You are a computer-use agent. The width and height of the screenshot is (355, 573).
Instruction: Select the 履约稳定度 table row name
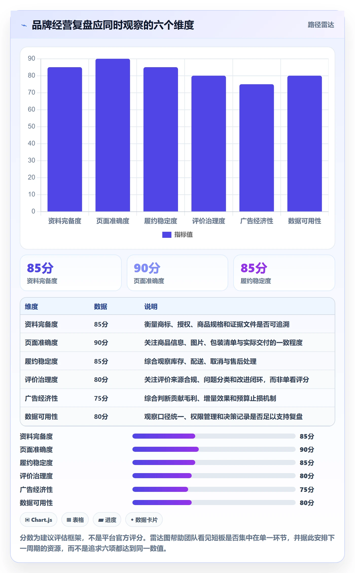[x=41, y=361]
